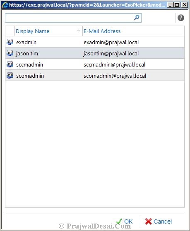The width and height of the screenshot is (190, 231).
Task: Confirm selection with OK button
Action: (x=125, y=221)
